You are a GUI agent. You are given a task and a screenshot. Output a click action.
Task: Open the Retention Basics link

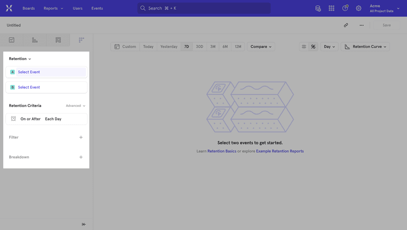click(222, 151)
